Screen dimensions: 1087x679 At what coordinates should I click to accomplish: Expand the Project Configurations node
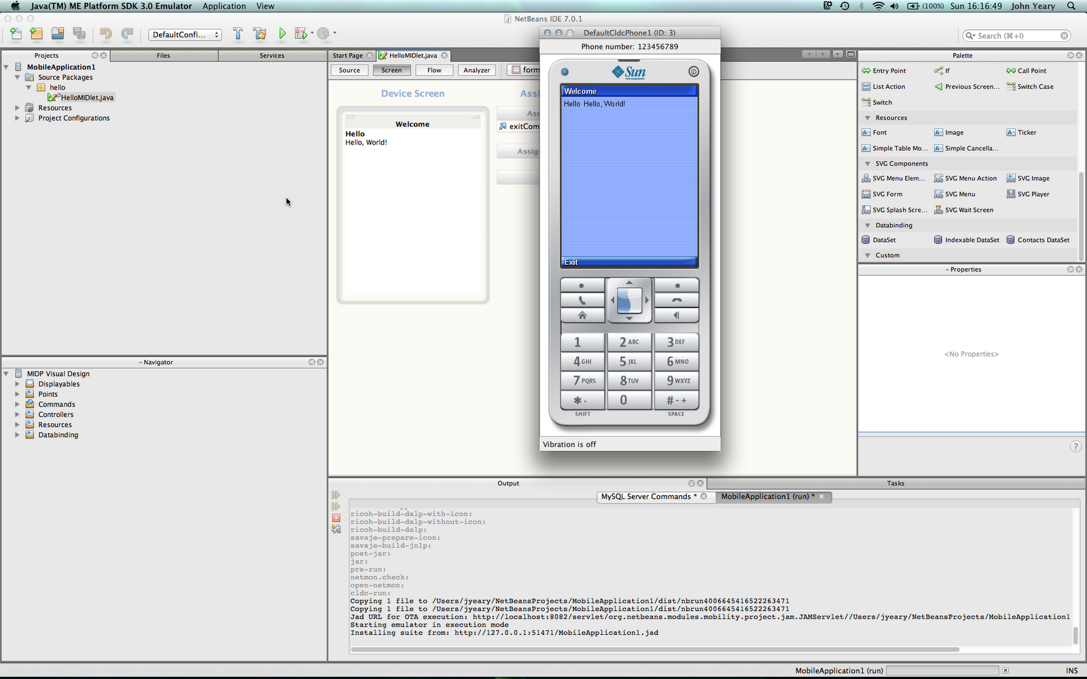point(18,118)
